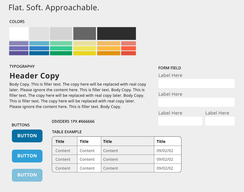This screenshot has width=244, height=192.
Task: Select the last Title column header
Action: click(x=161, y=141)
